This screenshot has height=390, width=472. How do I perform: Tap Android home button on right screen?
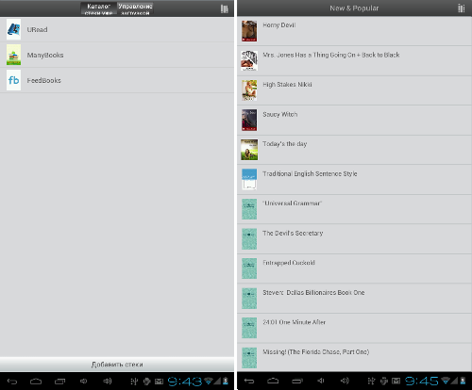click(273, 382)
